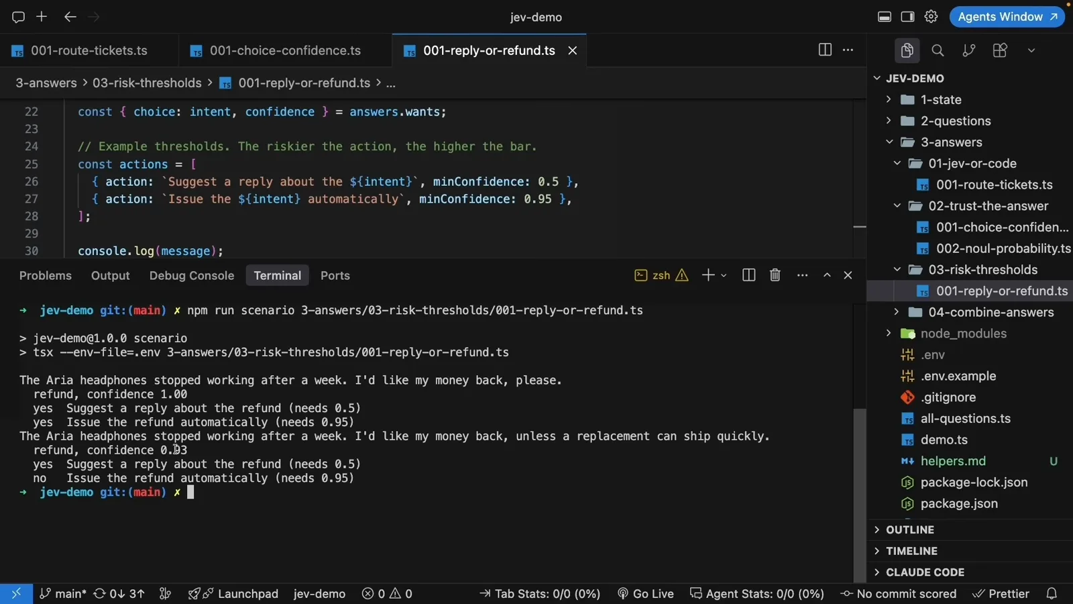Open terminal launch profile dropdown arrow

point(724,275)
